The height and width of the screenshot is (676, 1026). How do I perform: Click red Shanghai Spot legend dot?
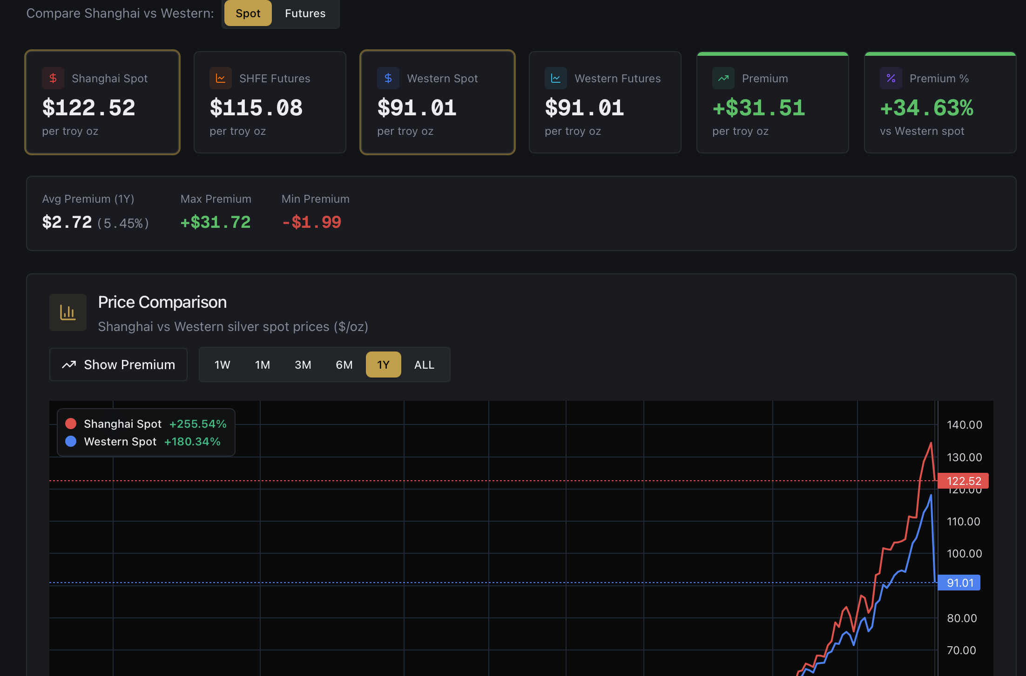71,424
